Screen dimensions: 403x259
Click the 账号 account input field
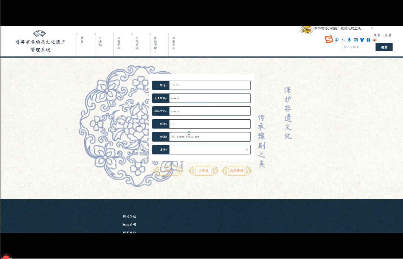pyautogui.click(x=210, y=85)
